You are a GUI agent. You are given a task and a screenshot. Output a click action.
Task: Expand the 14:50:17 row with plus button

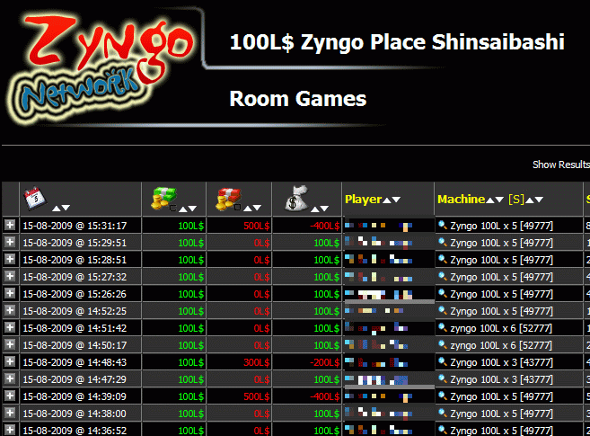[10, 344]
